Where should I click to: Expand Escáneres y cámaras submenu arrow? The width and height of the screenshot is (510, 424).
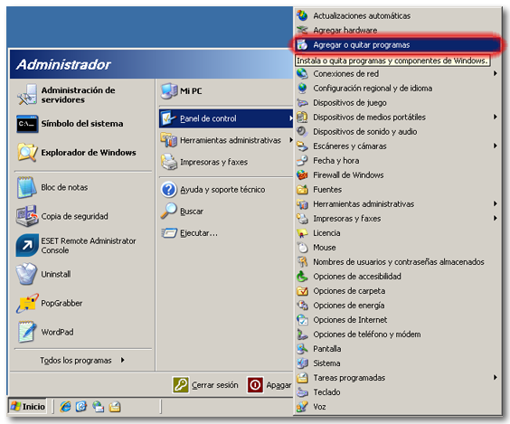(x=495, y=146)
